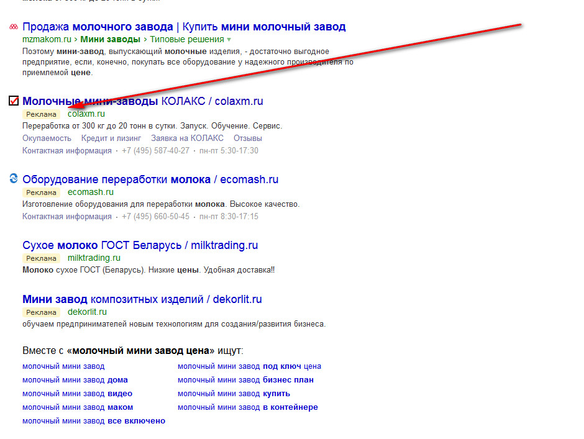Select related search 'молочный мини завод дома'

pyautogui.click(x=75, y=380)
